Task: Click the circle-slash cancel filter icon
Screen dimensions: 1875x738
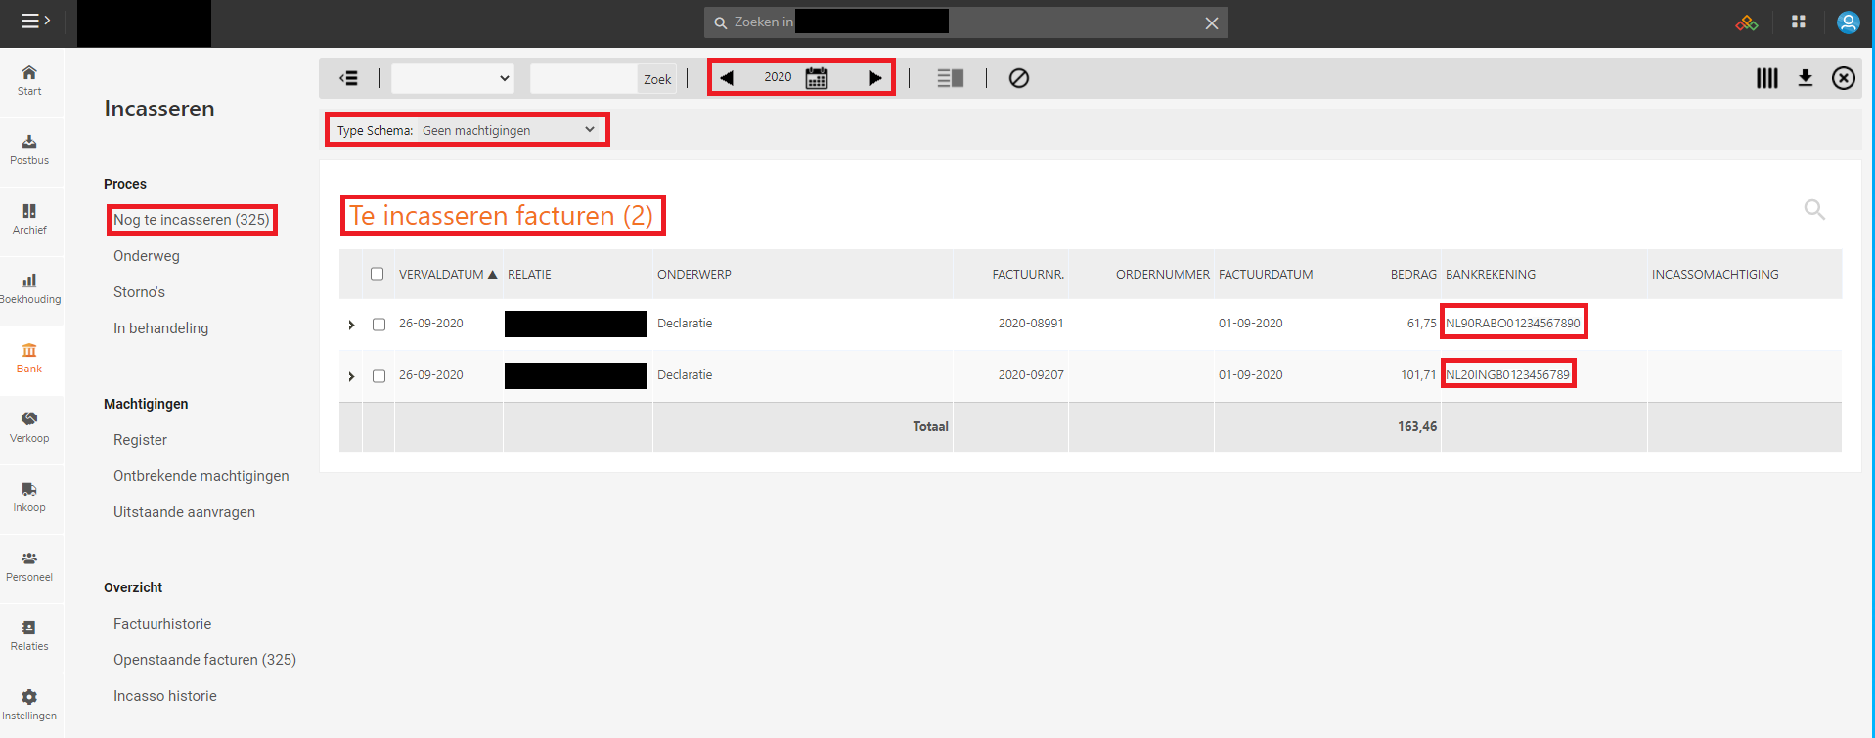Action: tap(1018, 78)
